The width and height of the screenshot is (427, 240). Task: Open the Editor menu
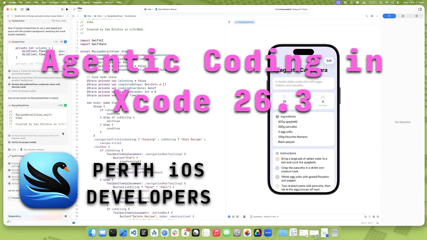tap(65, 2)
